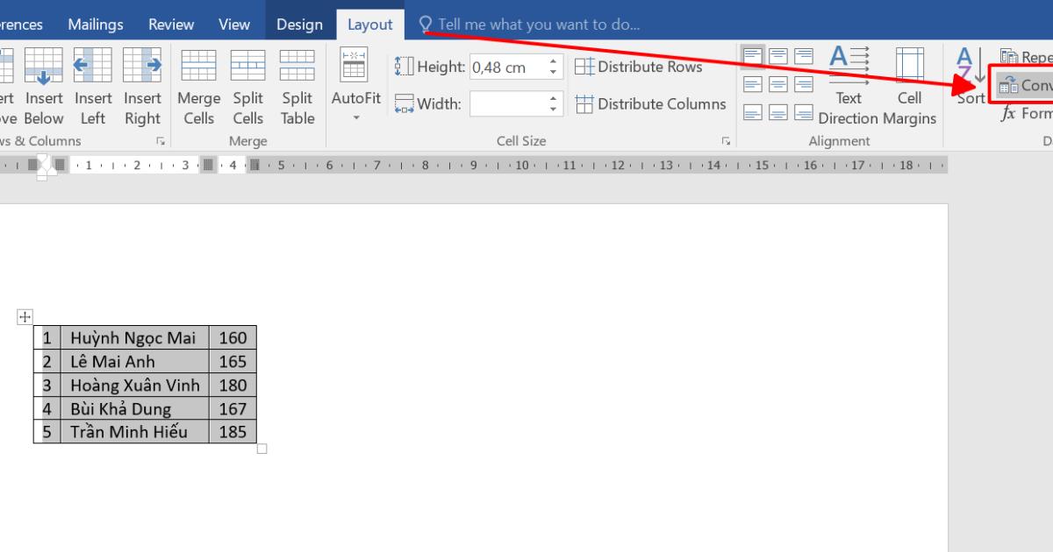Open the Rows & Columns dialog launcher
1053x552 pixels.
[x=161, y=141]
